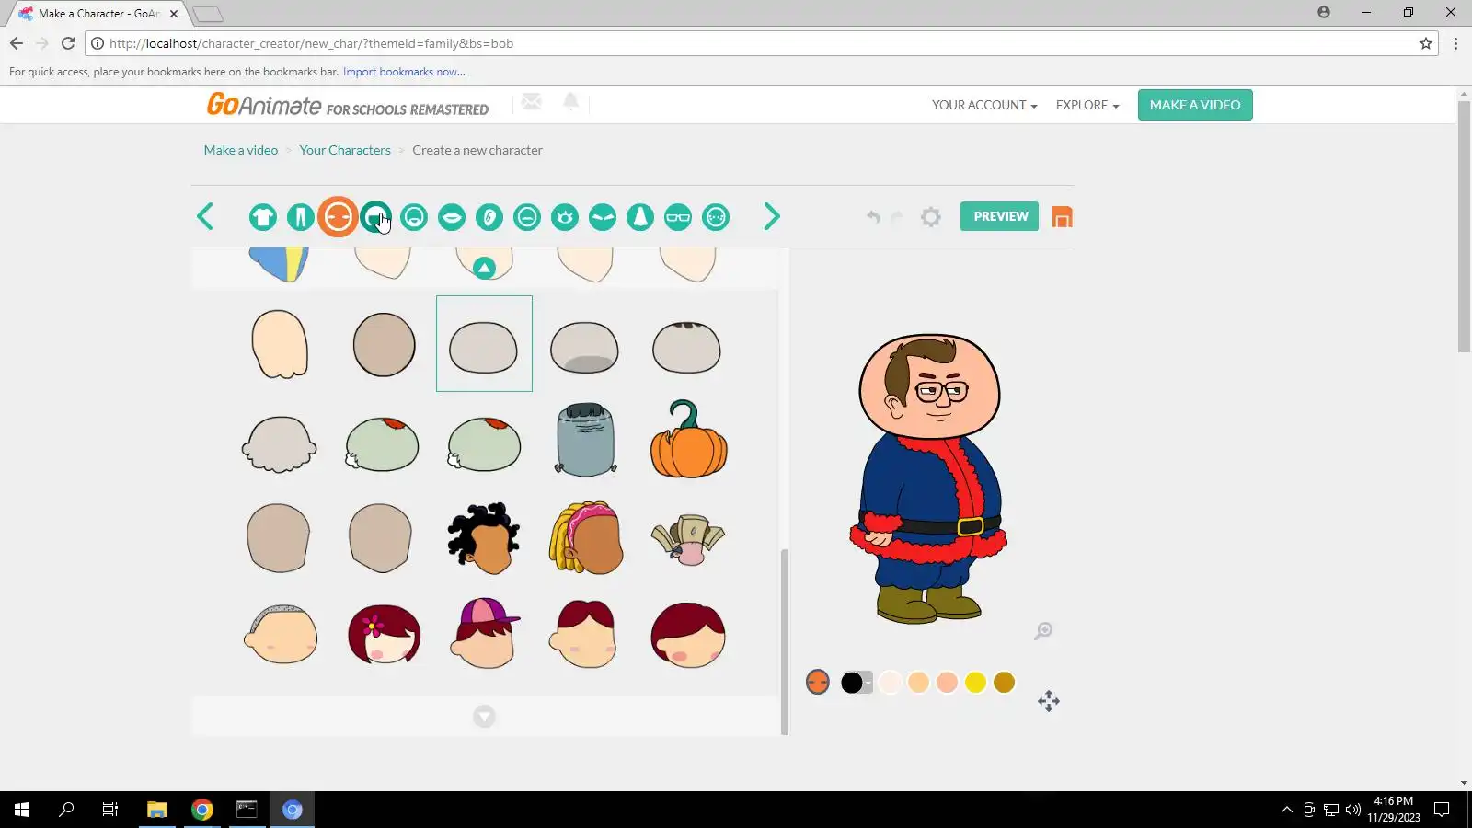Select the eyebrows category icon
The image size is (1472, 828).
[x=603, y=217]
